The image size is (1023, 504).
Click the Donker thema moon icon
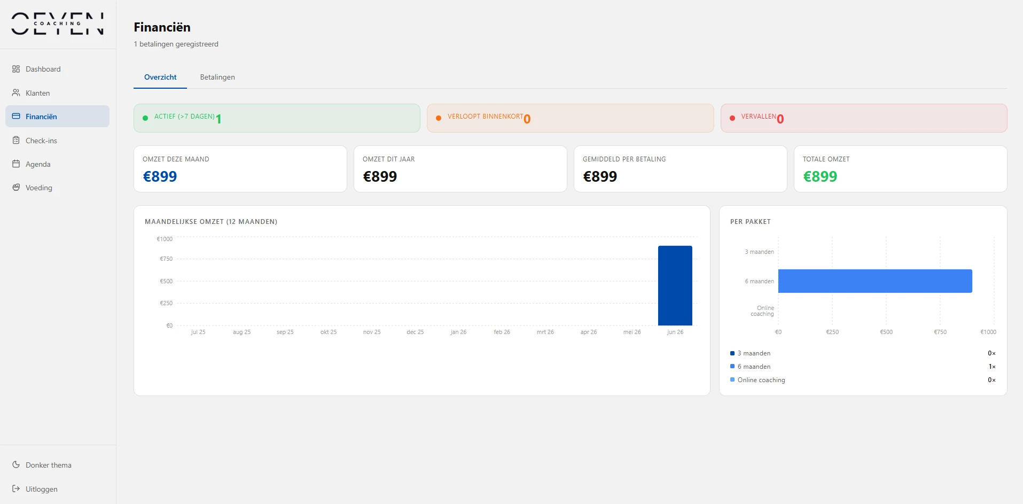point(16,465)
